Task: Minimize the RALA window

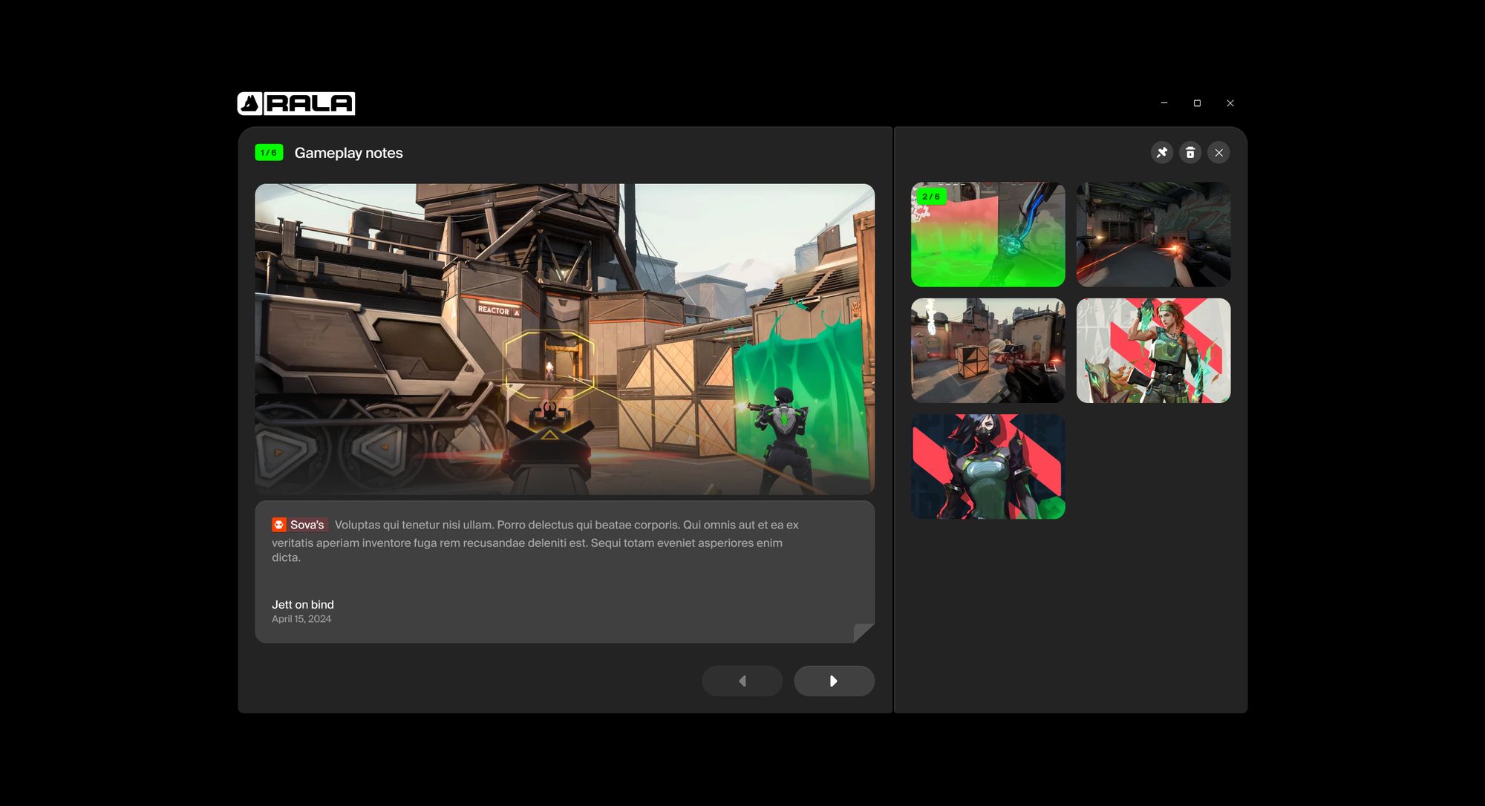Action: [1163, 103]
